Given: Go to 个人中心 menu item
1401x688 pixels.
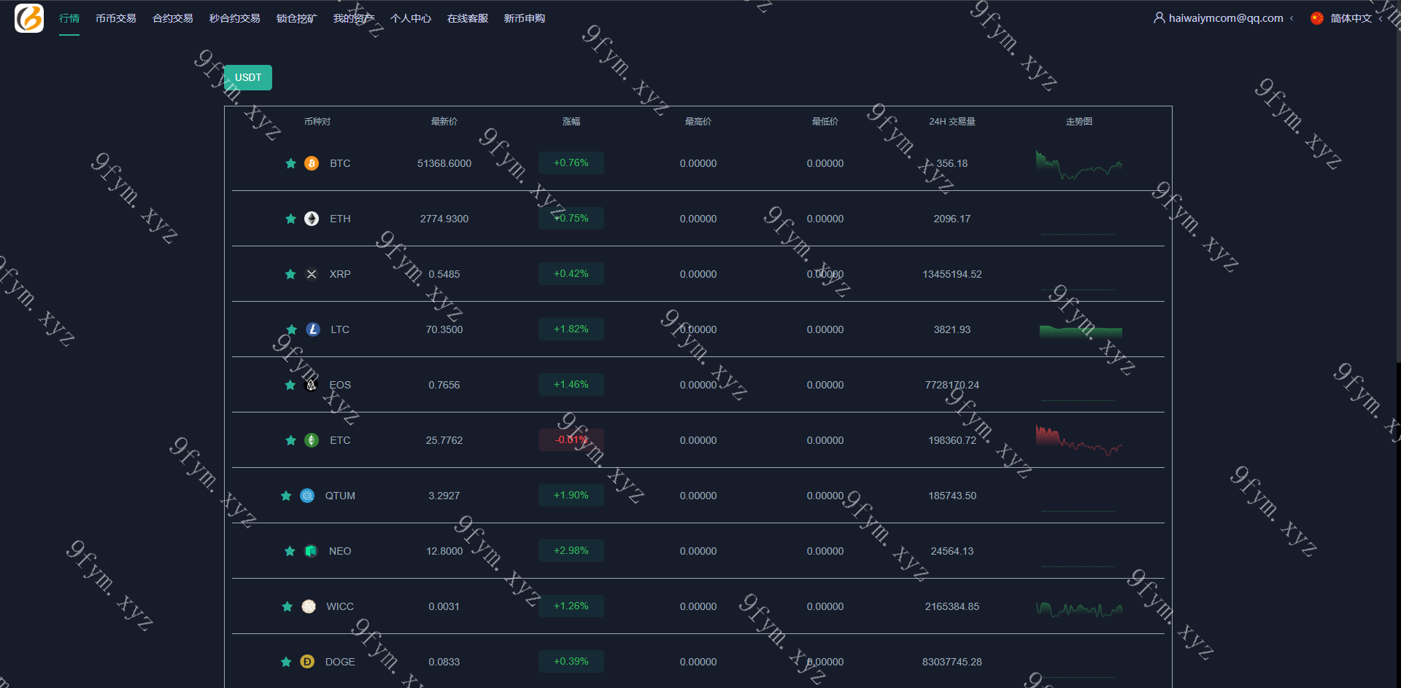Looking at the screenshot, I should (x=411, y=18).
